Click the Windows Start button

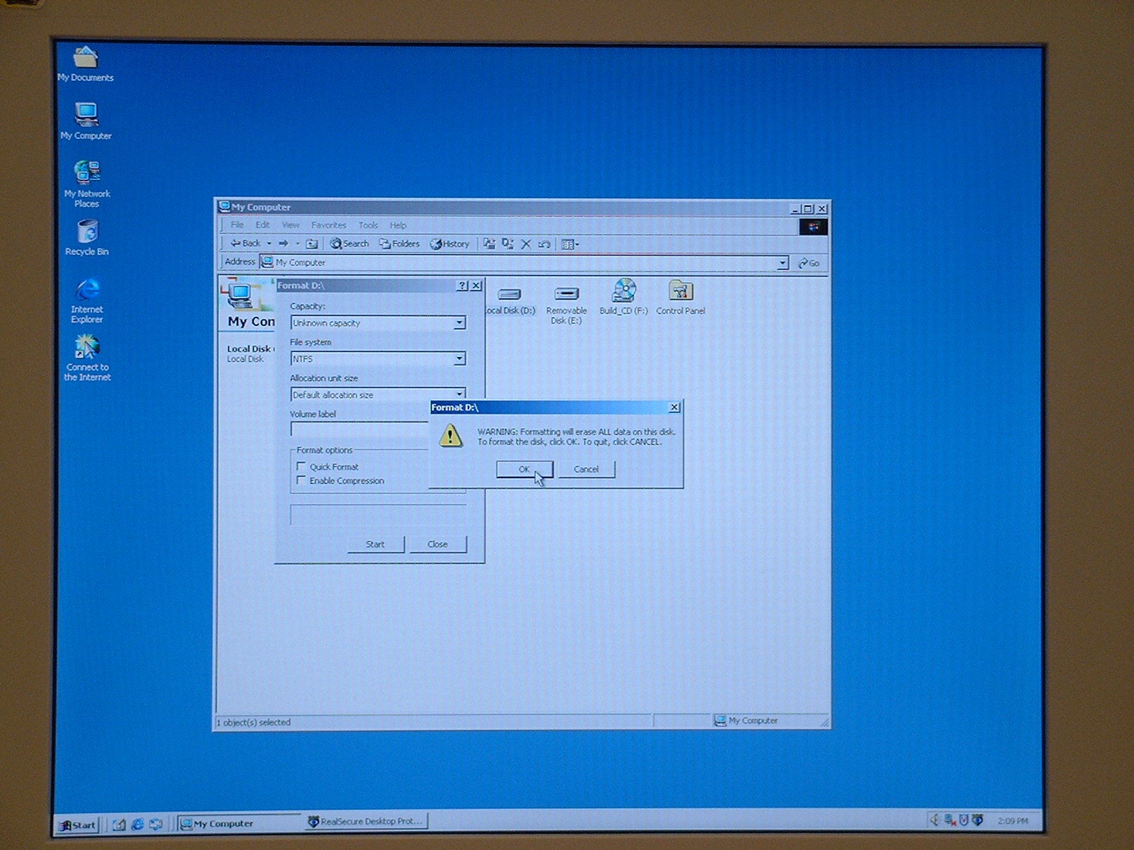point(77,824)
